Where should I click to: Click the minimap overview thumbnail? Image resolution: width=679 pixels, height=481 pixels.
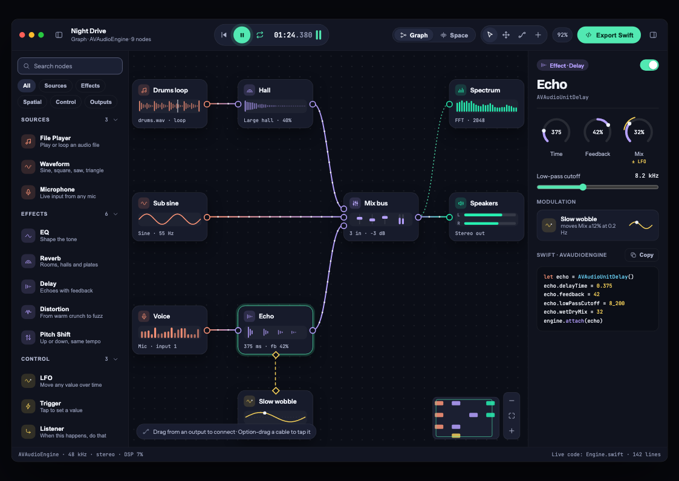(x=466, y=418)
